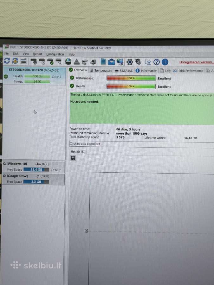Click the small devices toolbar icon

pos(85,62)
